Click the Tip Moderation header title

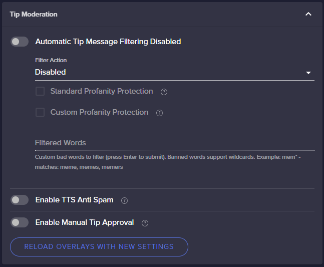click(x=34, y=14)
